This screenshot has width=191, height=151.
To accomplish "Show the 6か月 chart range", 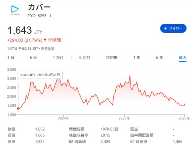I will 84,58.
